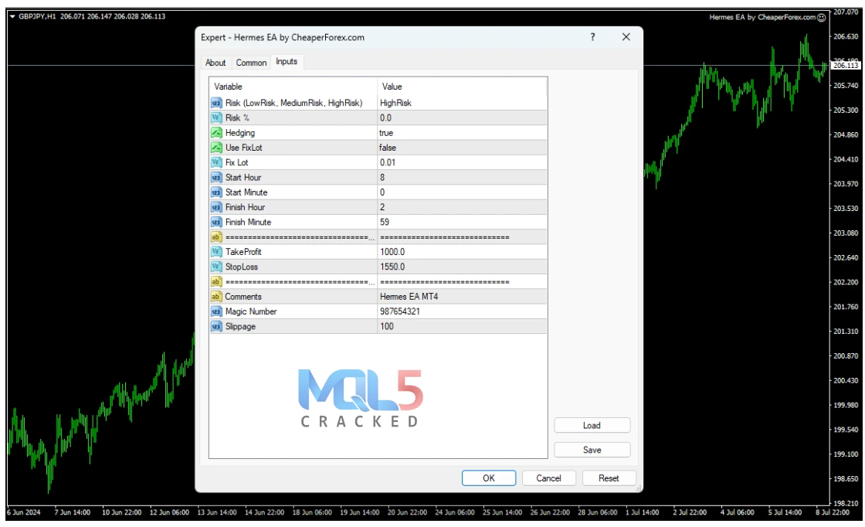Save inputs using the Save button
Screen dimensions: 865x527
[592, 450]
